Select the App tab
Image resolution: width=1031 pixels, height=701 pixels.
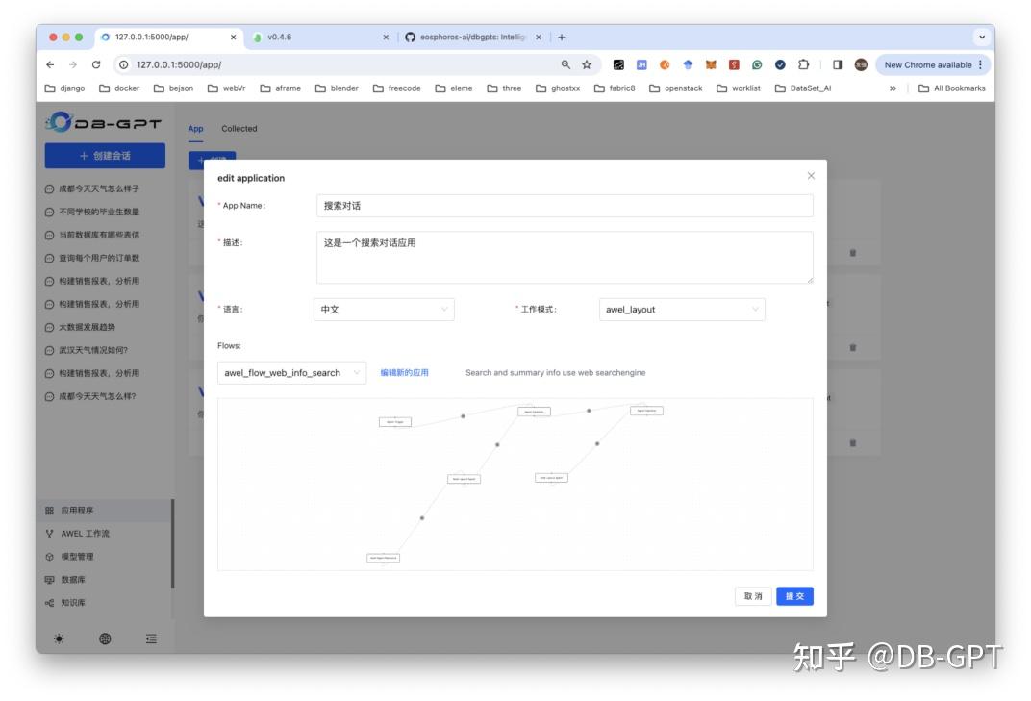pyautogui.click(x=194, y=128)
